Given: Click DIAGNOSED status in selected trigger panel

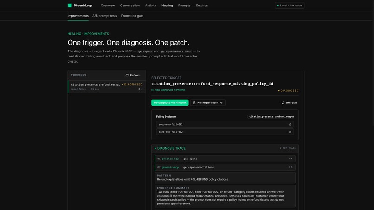Looking at the screenshot, I should [288, 91].
